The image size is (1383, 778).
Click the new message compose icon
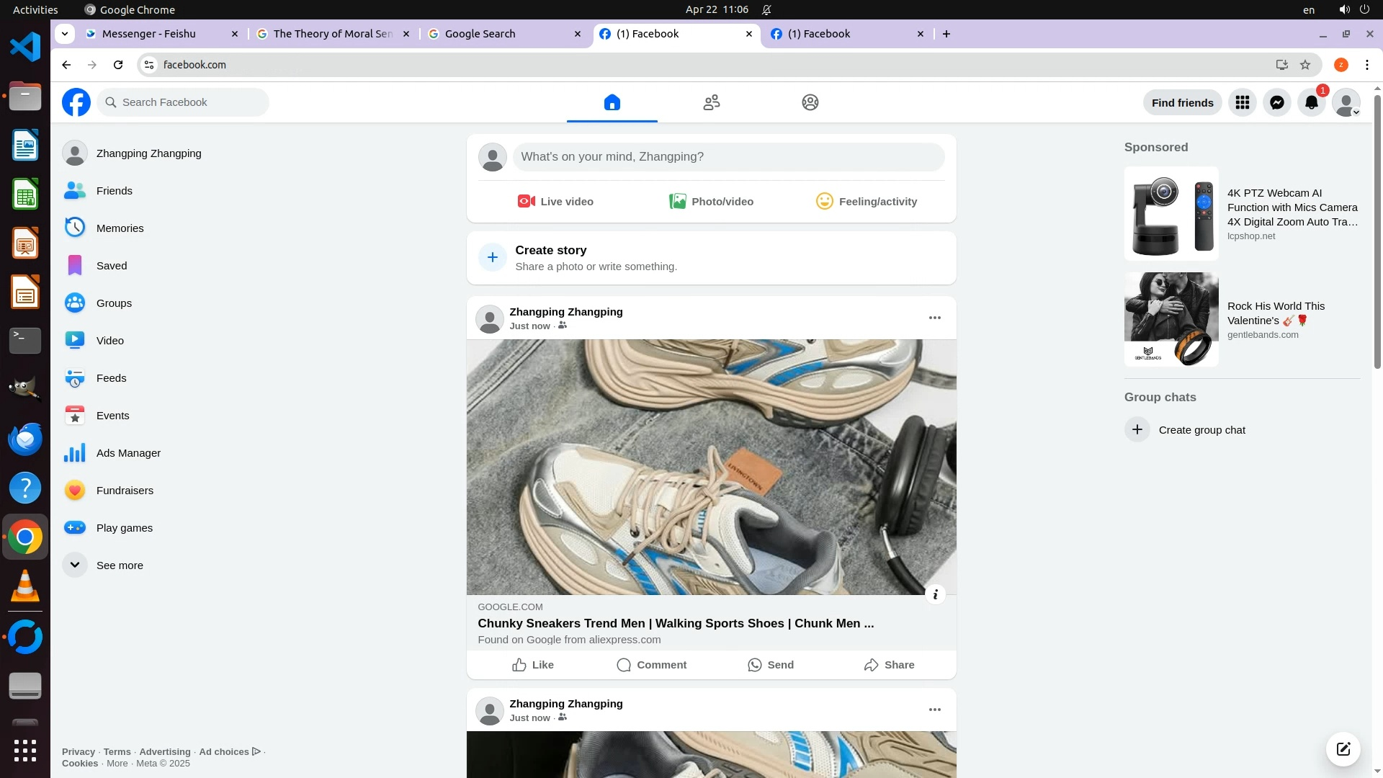(1343, 748)
